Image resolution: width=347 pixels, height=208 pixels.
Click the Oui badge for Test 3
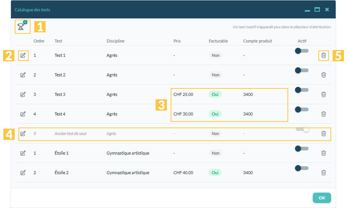pos(215,94)
